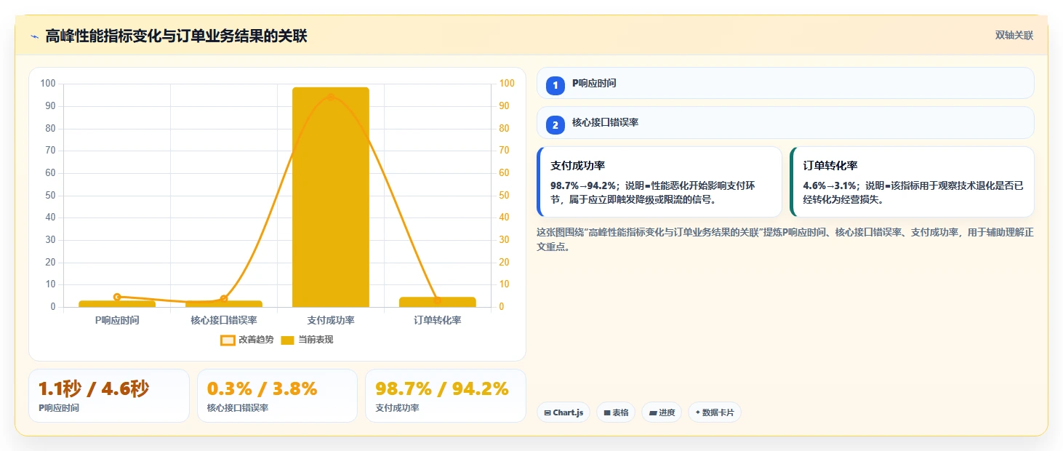Click the x-axis label 核心接口错误率

coord(224,320)
